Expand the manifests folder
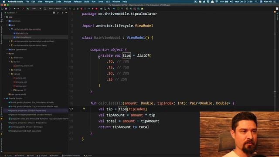The height and width of the screenshot is (157, 279). [7, 21]
